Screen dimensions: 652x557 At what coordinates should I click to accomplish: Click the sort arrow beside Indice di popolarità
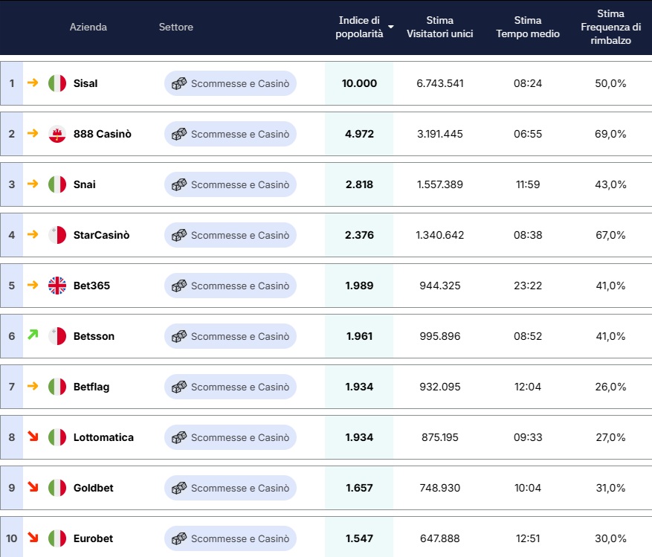click(391, 27)
